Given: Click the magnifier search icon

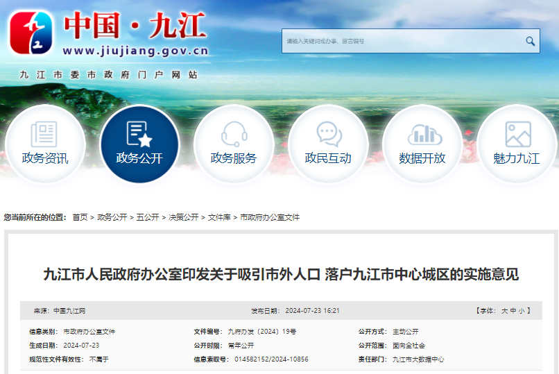Looking at the screenshot, I should [530, 42].
